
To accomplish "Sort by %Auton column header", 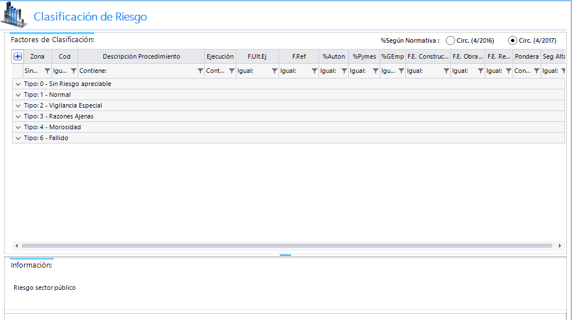I will (333, 56).
